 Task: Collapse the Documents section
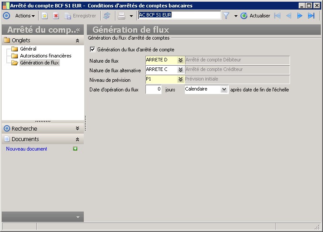point(77,139)
